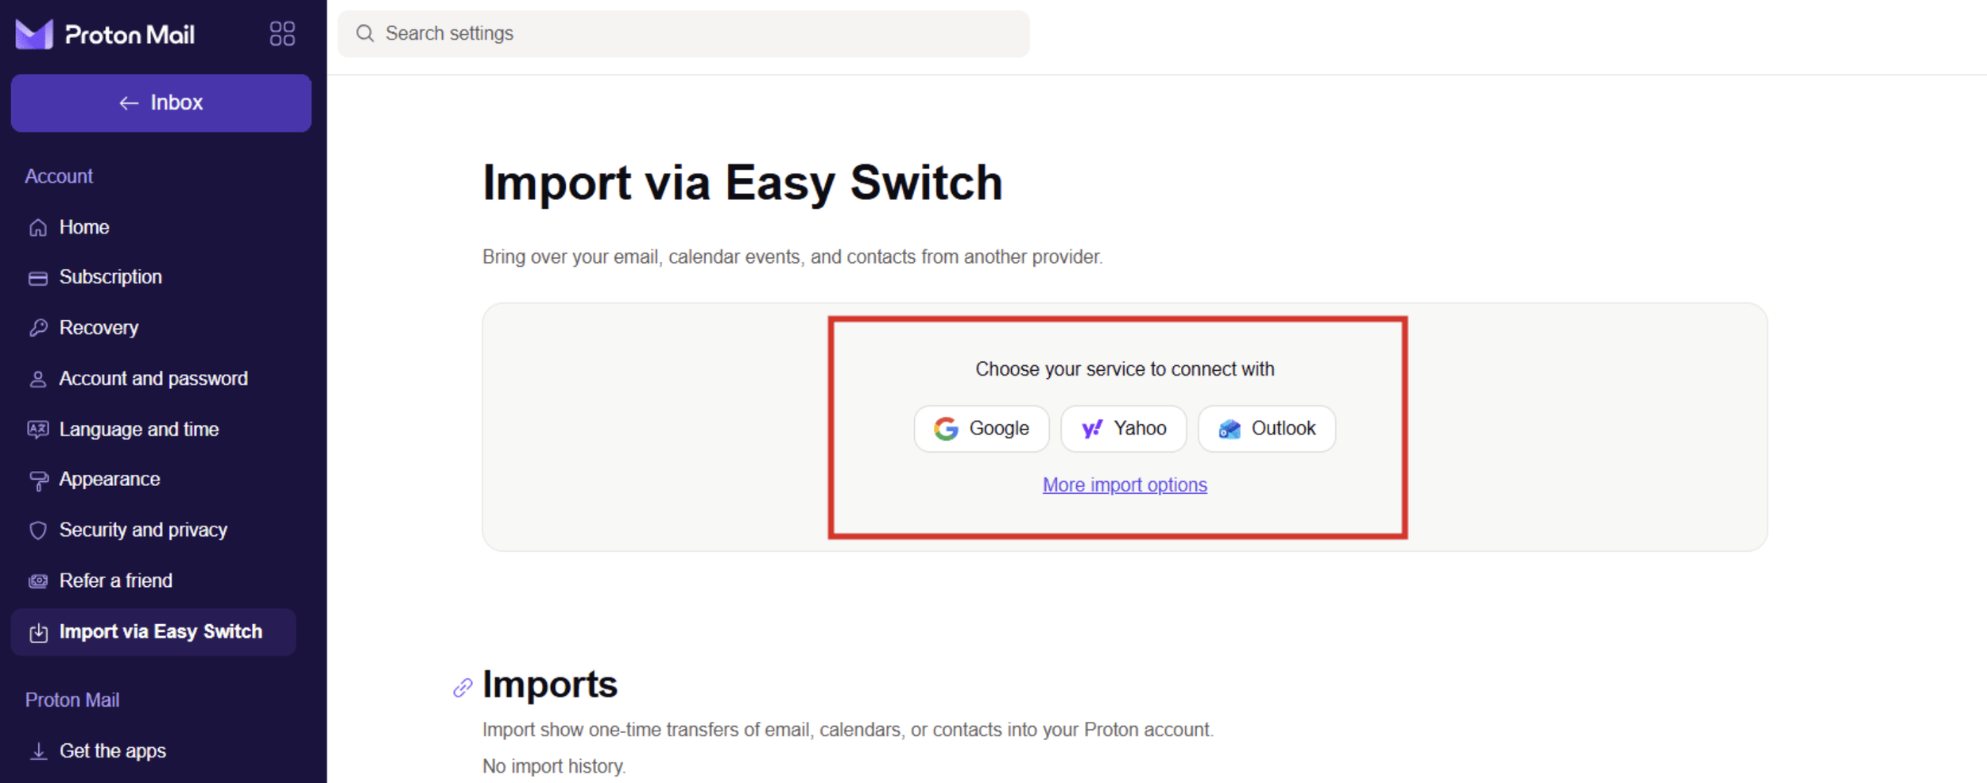
Task: Connect with Outlook button
Action: click(x=1267, y=429)
